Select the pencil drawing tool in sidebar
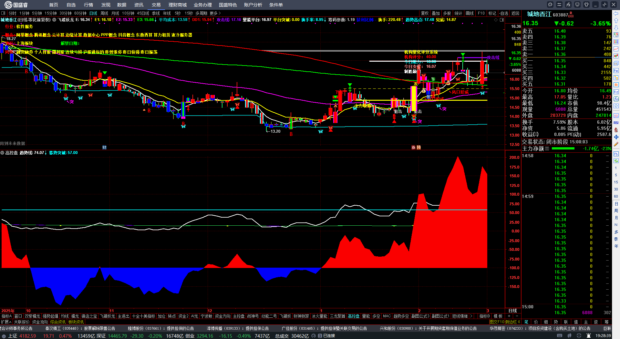This screenshot has width=620, height=339. pyautogui.click(x=616, y=144)
